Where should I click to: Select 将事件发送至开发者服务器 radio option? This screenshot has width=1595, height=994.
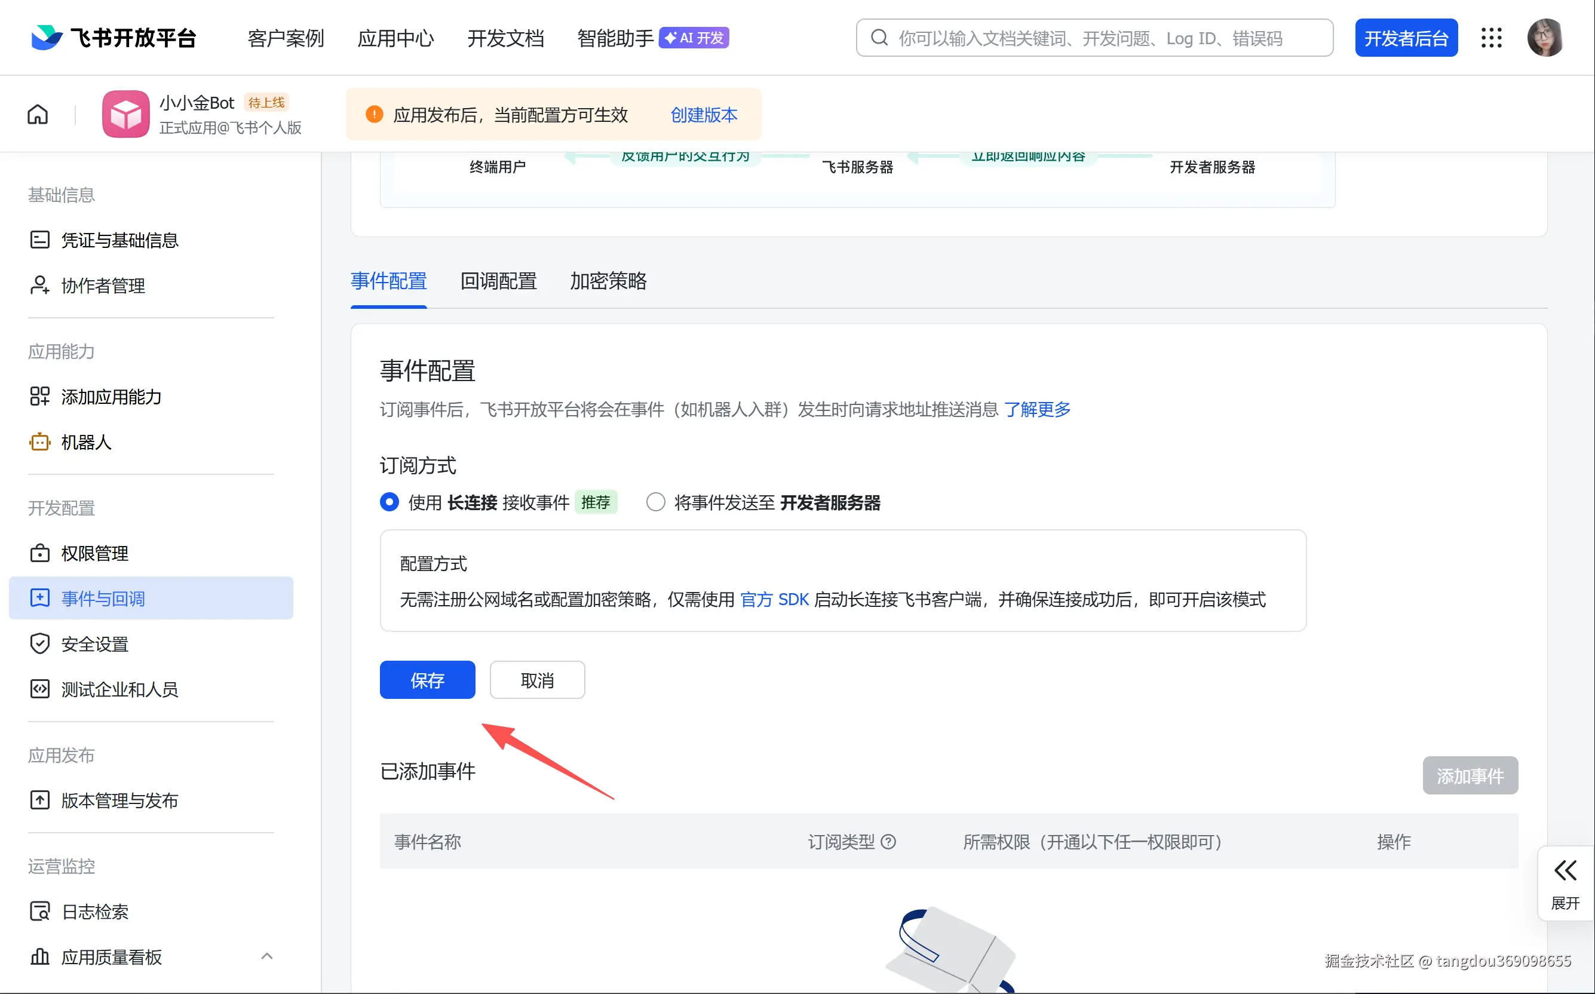click(x=655, y=503)
